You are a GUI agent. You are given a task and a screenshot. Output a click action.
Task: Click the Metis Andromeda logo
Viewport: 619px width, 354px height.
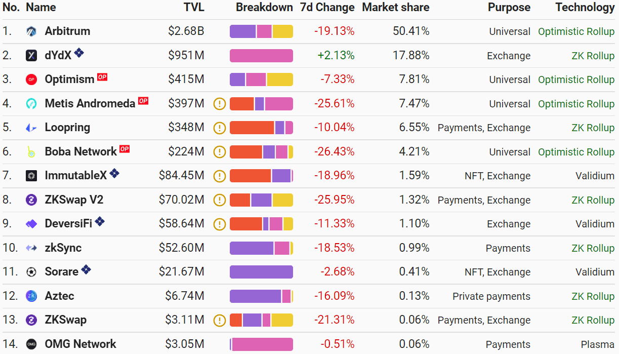pos(31,103)
